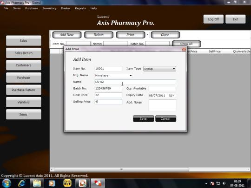
Task: Click the Exit button
Action: tap(236, 19)
